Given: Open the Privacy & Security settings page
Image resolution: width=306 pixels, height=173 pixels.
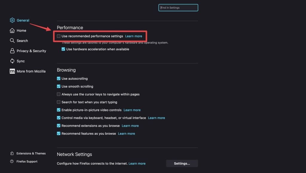Looking at the screenshot, I should [x=31, y=51].
